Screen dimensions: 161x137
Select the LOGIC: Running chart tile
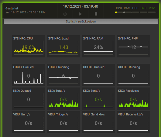63,75
